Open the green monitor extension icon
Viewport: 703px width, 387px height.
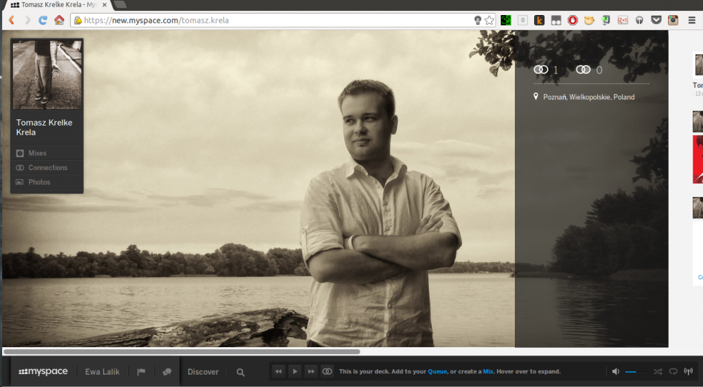606,20
